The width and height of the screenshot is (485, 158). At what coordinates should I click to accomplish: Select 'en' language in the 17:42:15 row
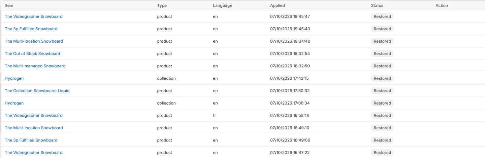coord(215,78)
